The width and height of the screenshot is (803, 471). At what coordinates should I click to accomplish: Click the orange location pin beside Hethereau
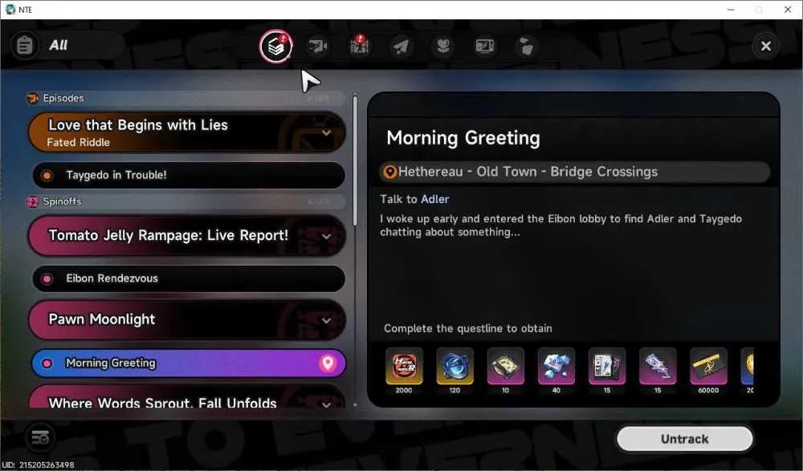pos(389,172)
